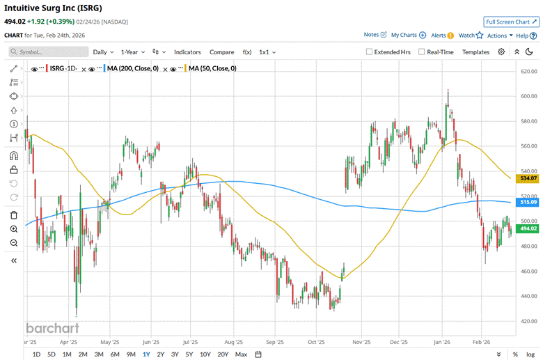Select the trend line drawing tool
Screen dimensions: 543x360
click(x=14, y=68)
